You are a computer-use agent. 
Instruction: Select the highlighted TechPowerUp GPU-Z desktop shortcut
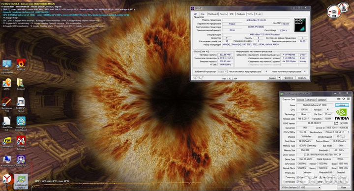tap(21, 181)
